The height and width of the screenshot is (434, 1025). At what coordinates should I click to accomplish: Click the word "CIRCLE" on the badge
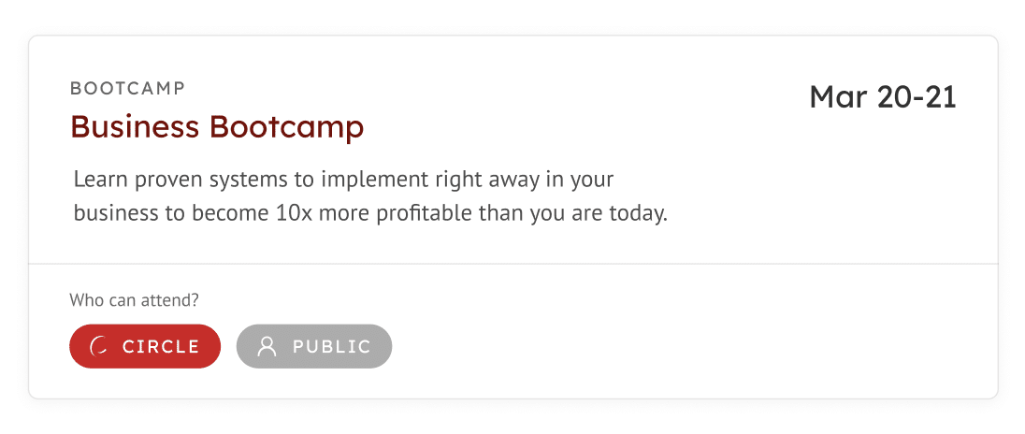point(161,346)
